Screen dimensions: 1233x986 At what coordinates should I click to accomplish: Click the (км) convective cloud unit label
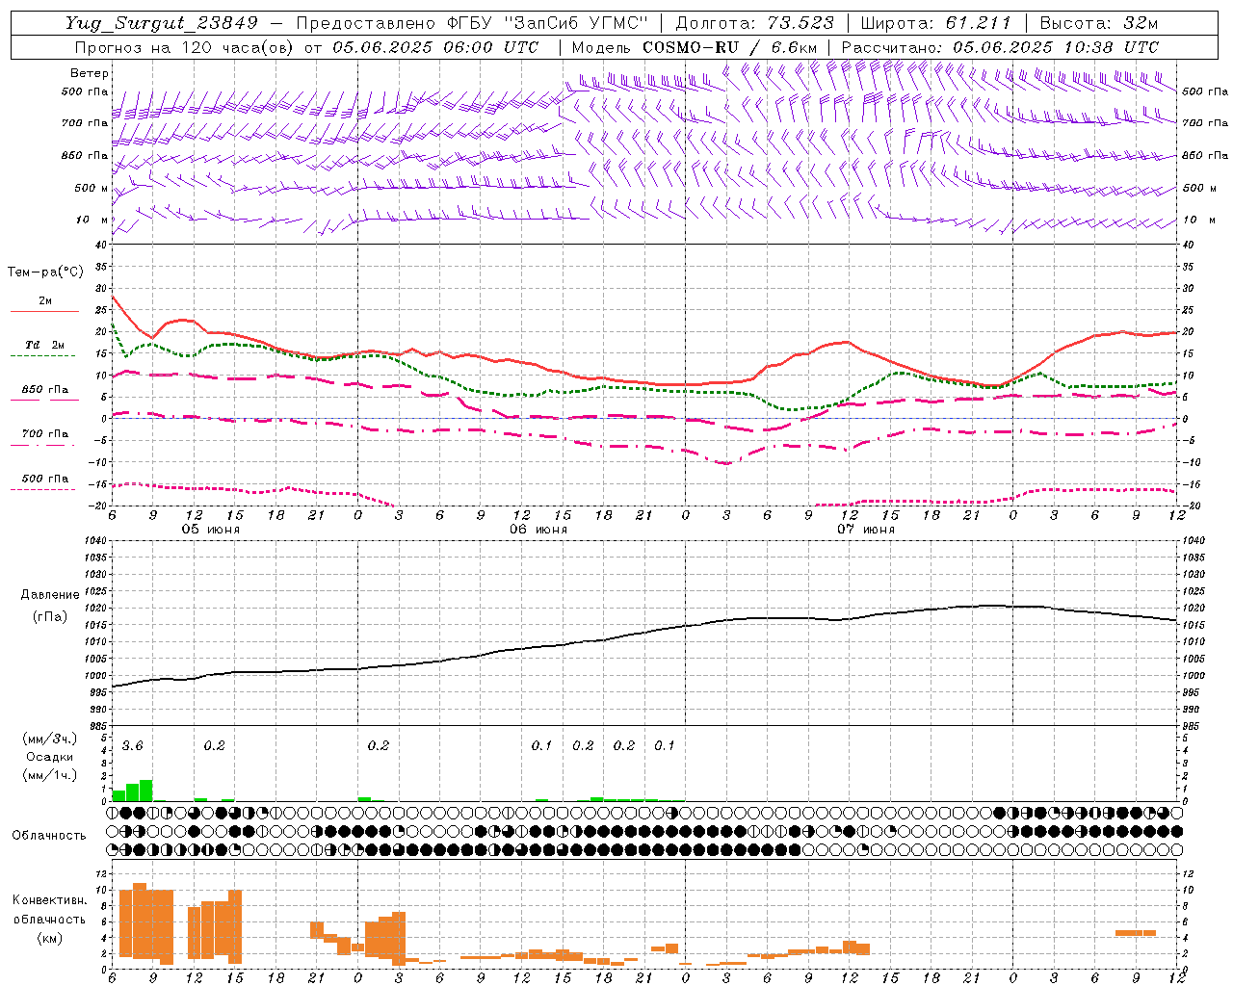coord(49,938)
